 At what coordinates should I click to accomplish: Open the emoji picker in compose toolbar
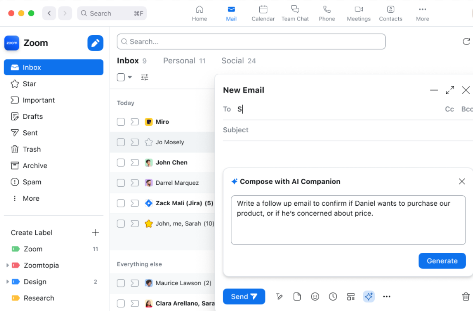point(315,296)
